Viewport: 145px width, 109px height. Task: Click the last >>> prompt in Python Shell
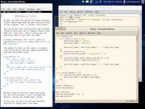tap(61, 26)
